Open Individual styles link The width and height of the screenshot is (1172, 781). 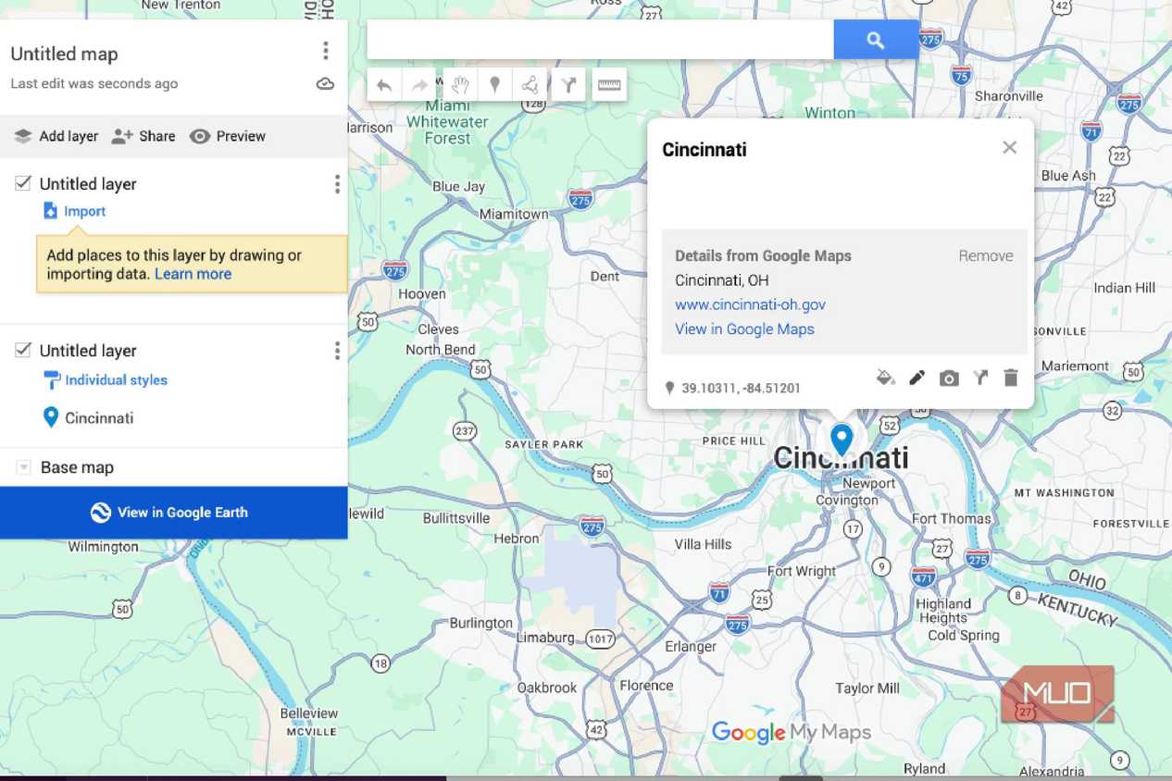[x=116, y=380]
